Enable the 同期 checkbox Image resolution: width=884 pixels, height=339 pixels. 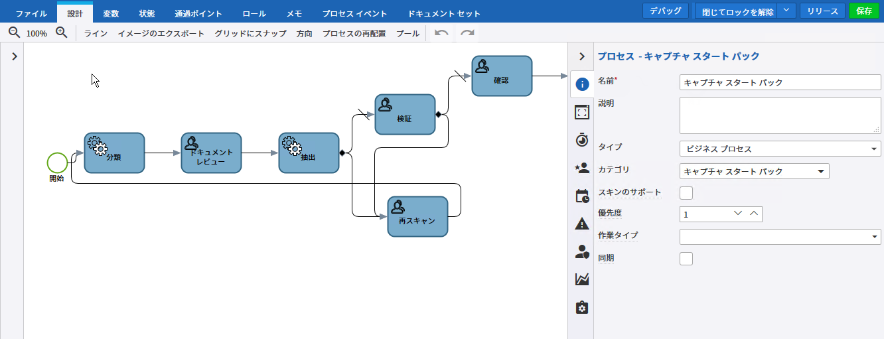[x=686, y=259]
